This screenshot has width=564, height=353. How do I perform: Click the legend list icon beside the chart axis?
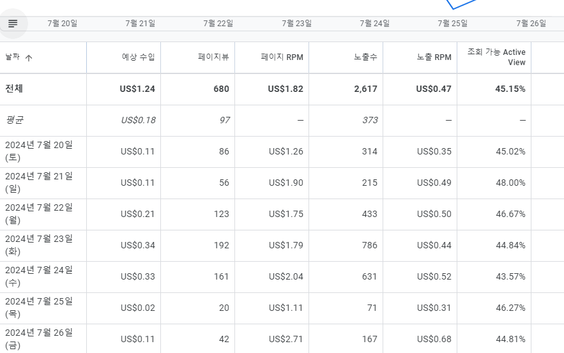tap(13, 24)
